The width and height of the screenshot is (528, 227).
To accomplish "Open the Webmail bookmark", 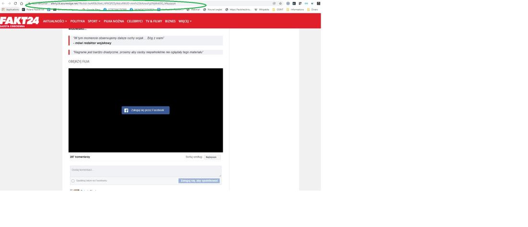I will 193,10.
